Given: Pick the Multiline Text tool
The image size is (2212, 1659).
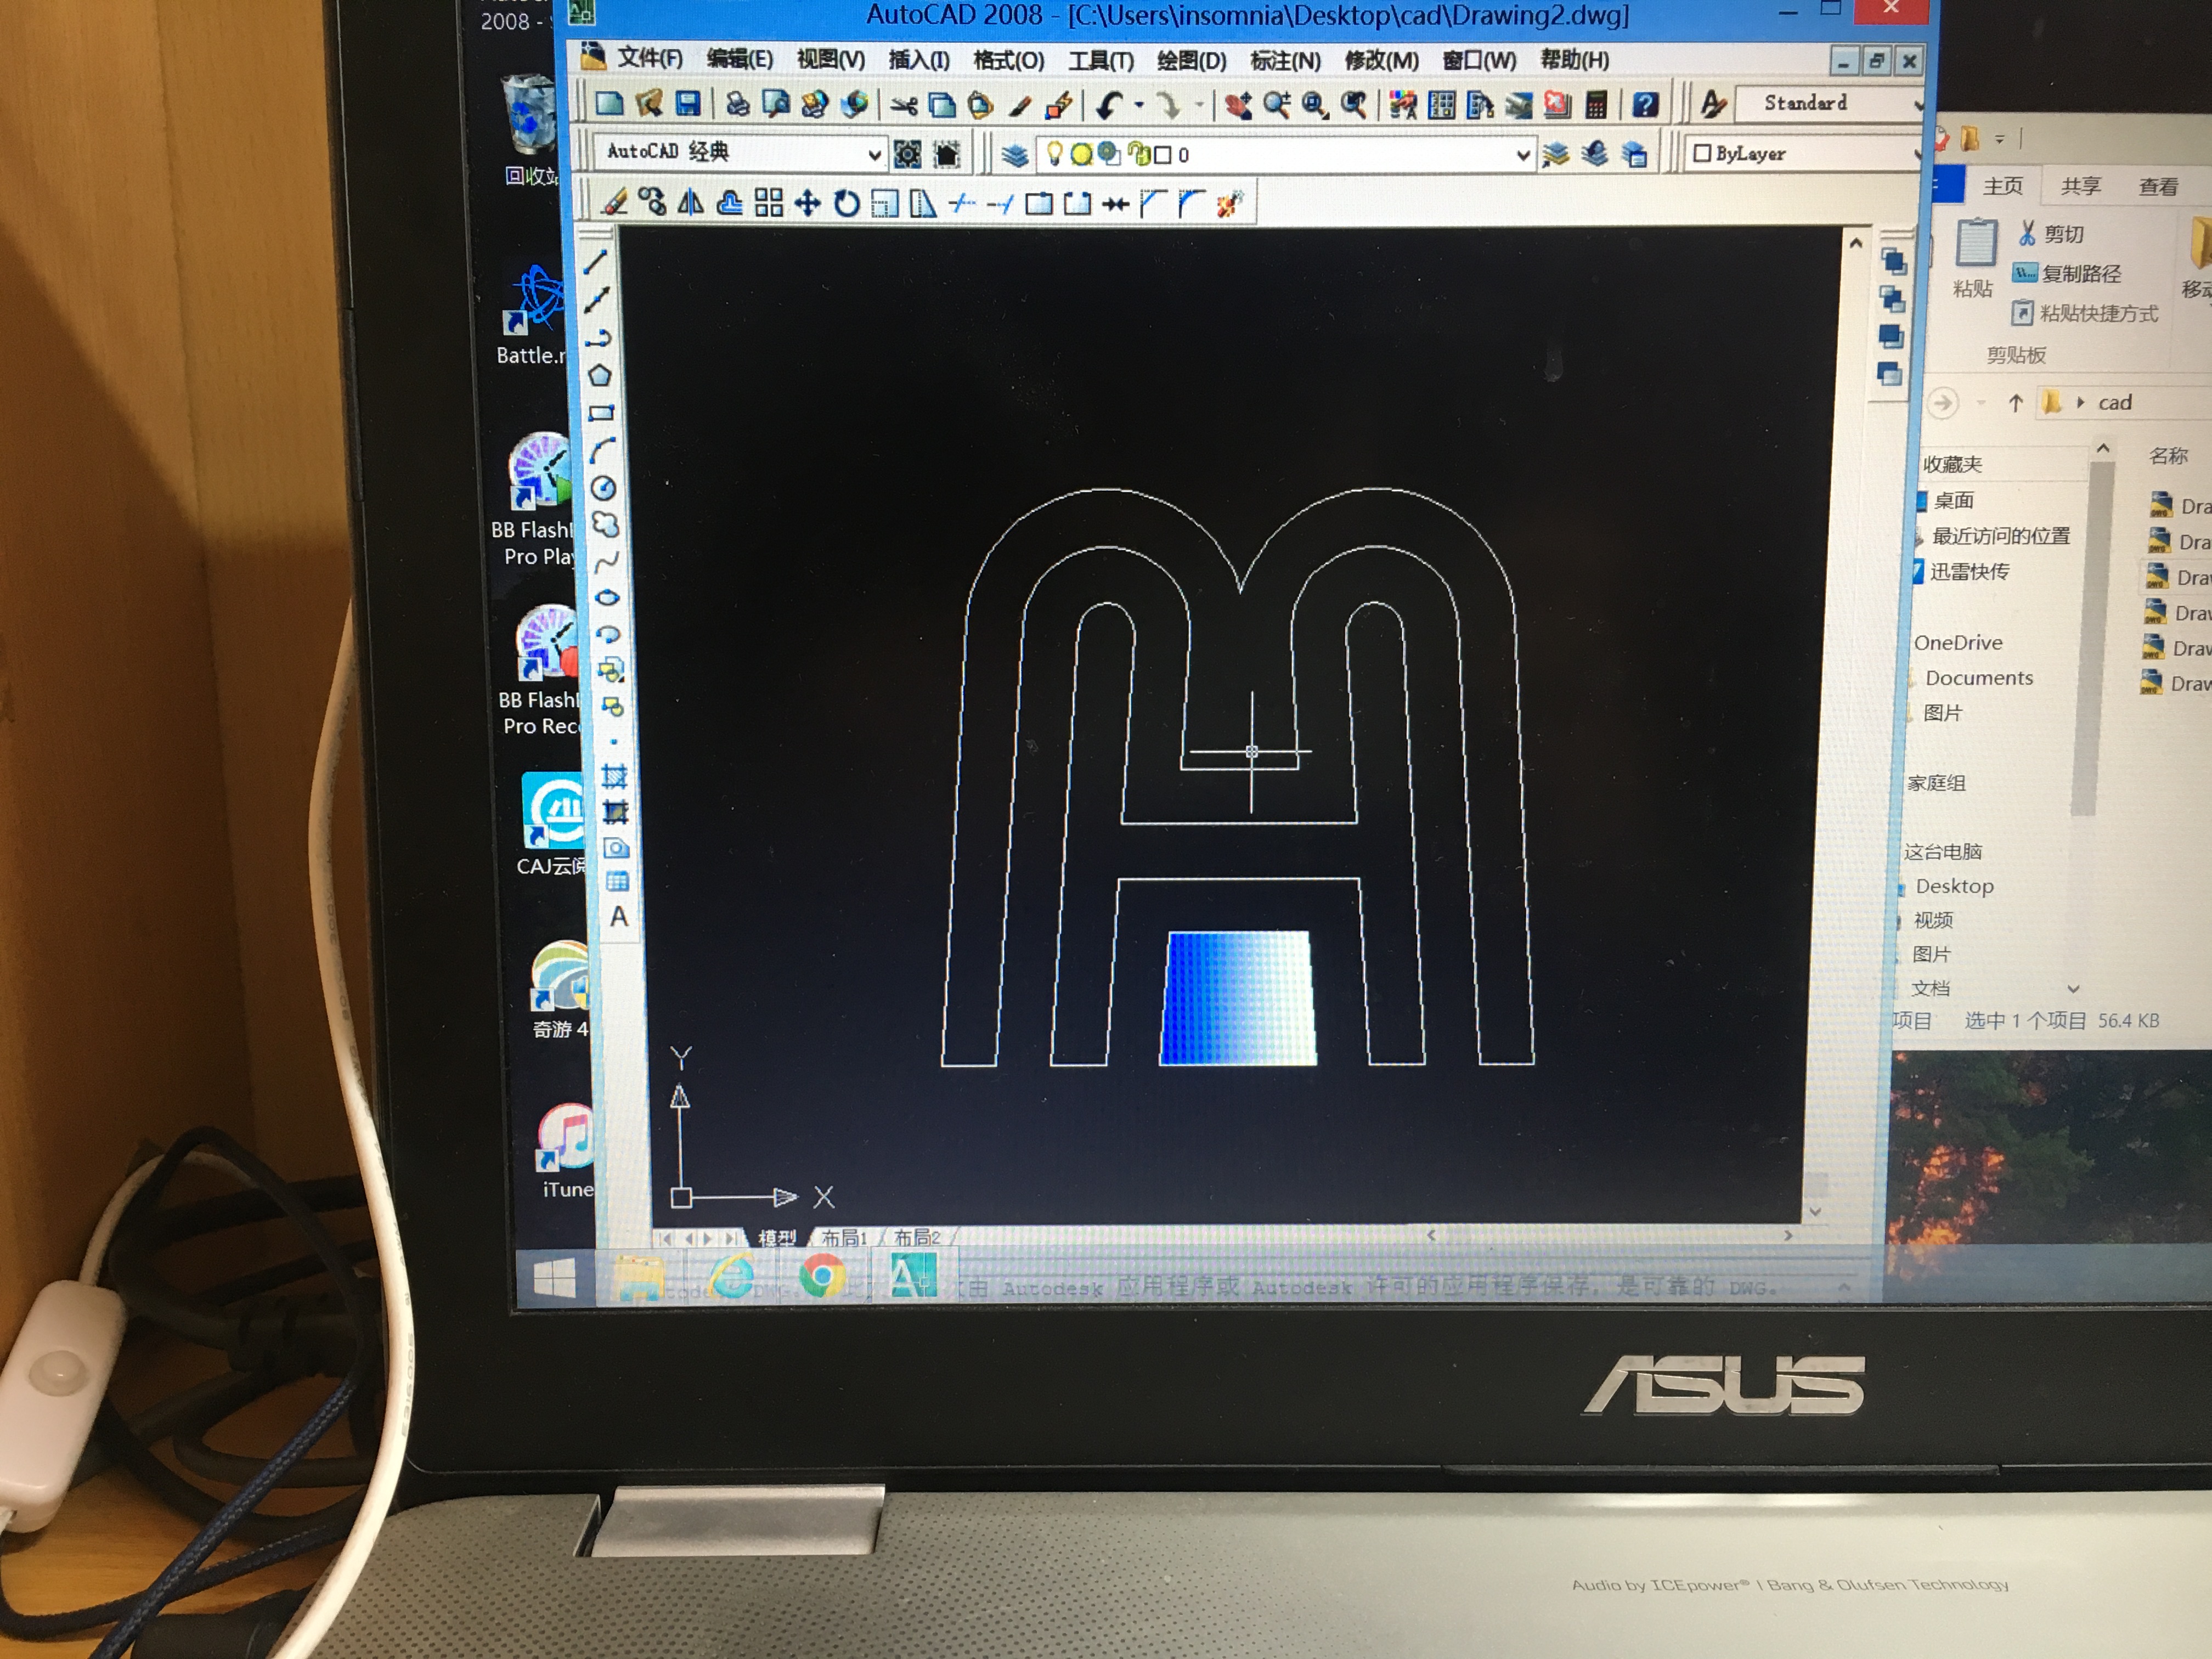Looking at the screenshot, I should [619, 916].
